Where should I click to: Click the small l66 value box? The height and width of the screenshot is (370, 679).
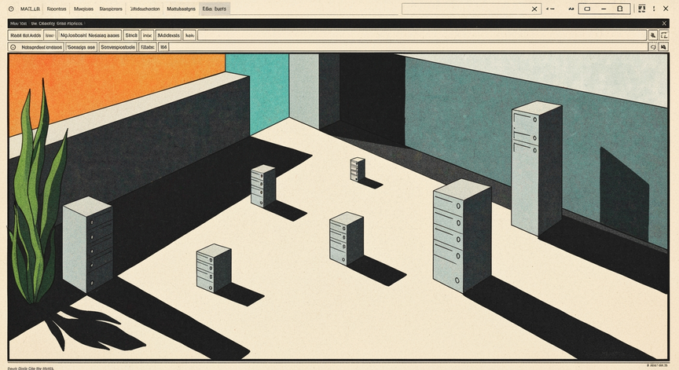163,47
